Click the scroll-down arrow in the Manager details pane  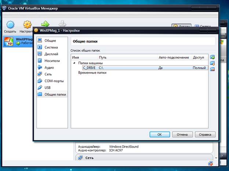tap(216, 158)
